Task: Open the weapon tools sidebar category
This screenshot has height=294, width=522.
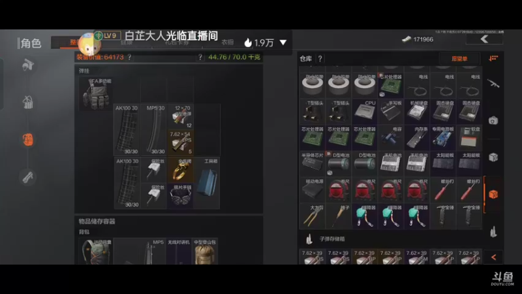Action: point(28,176)
